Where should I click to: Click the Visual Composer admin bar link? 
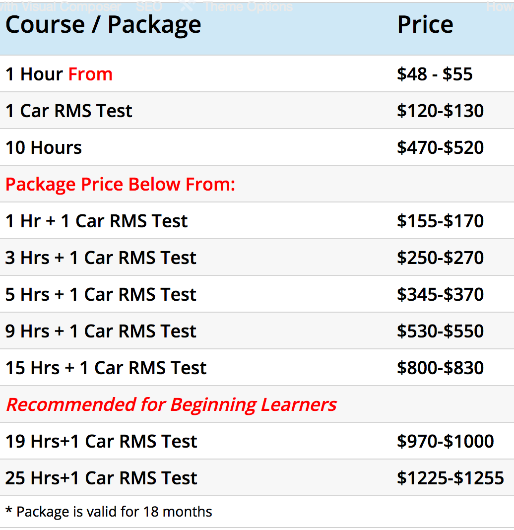(61, 6)
